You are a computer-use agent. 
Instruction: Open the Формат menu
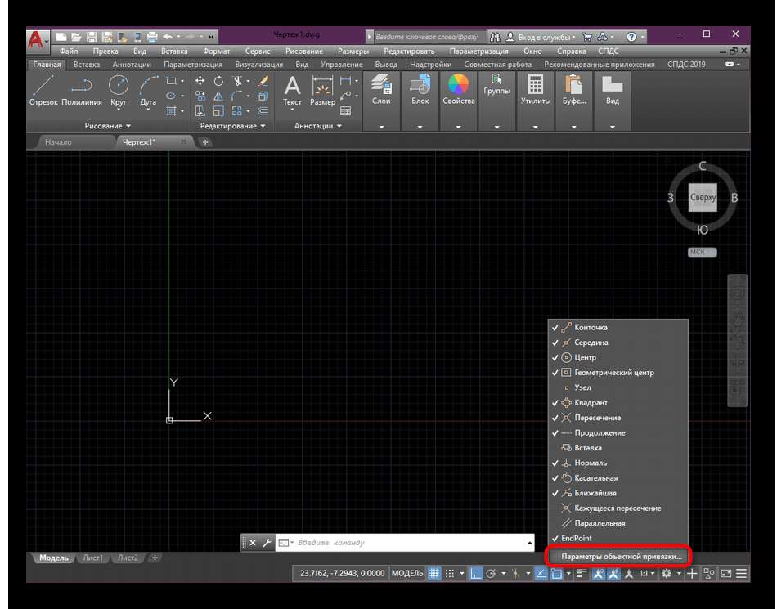218,51
